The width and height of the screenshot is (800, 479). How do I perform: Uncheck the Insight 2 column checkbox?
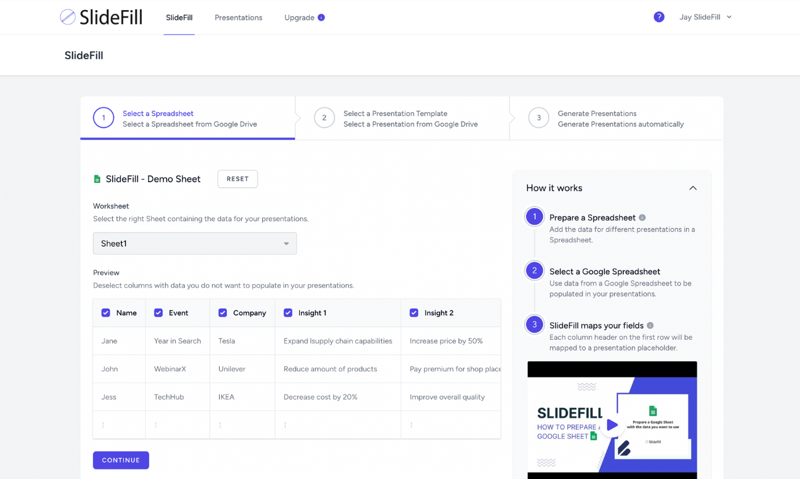coord(414,313)
